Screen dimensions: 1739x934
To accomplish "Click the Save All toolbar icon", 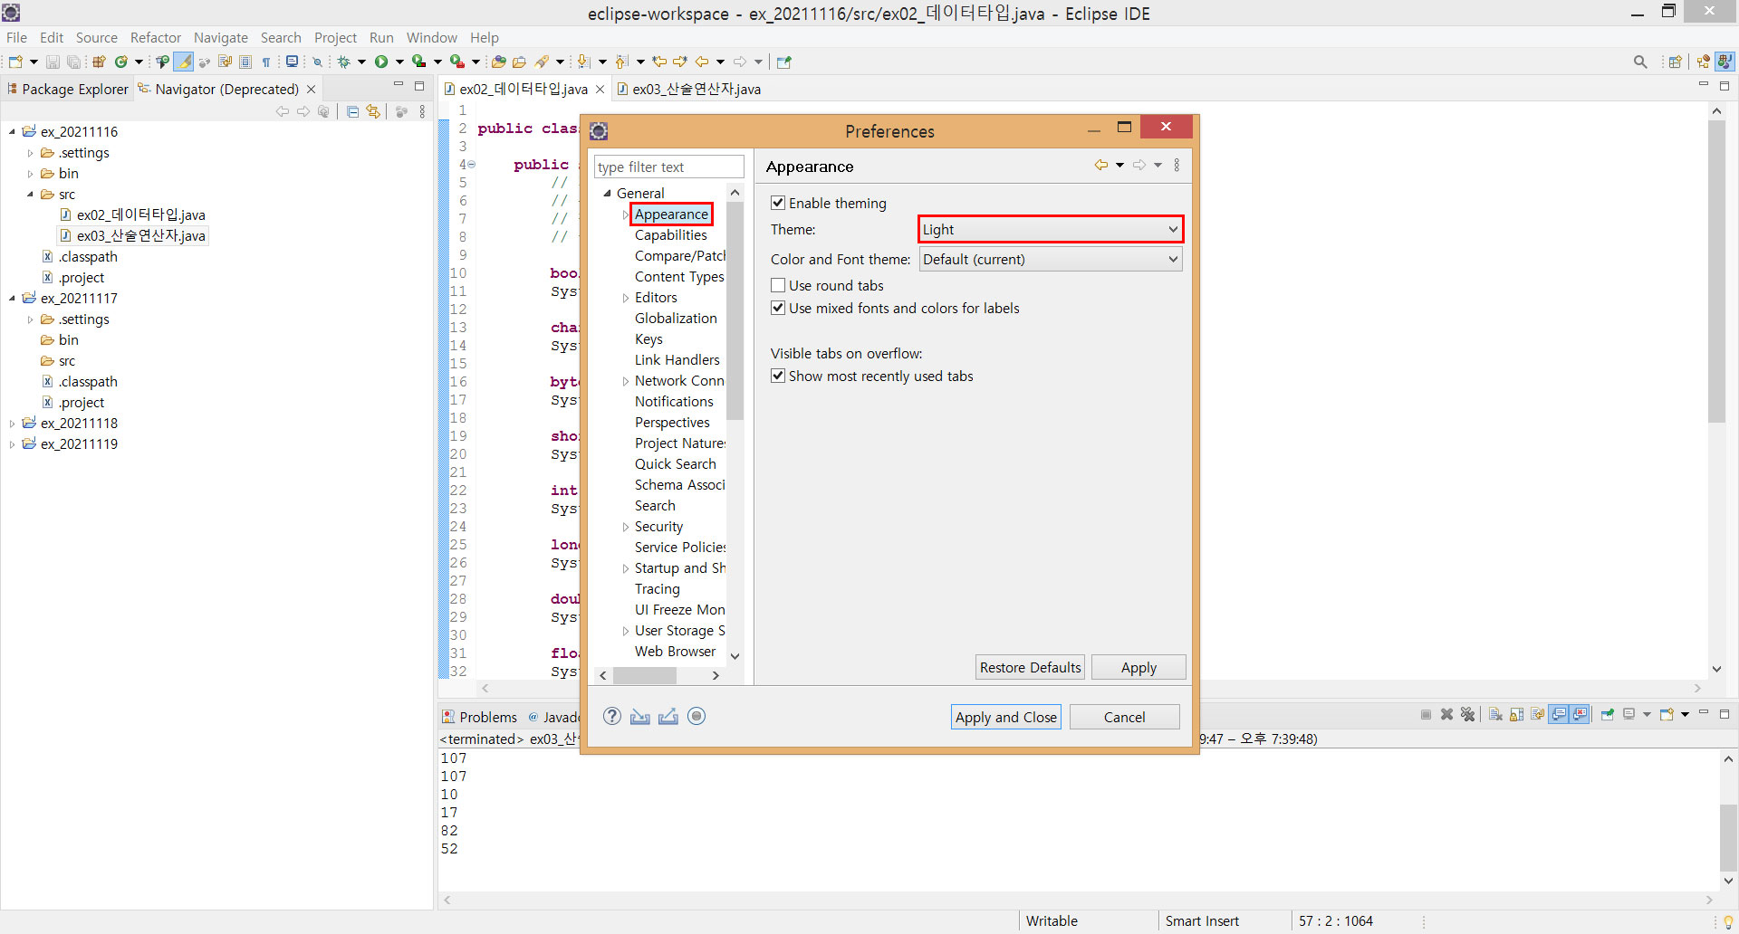I will pos(73,62).
